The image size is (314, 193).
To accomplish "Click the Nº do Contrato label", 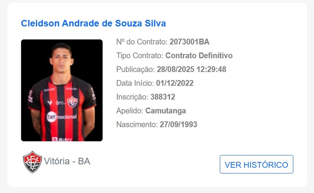I will 142,42.
